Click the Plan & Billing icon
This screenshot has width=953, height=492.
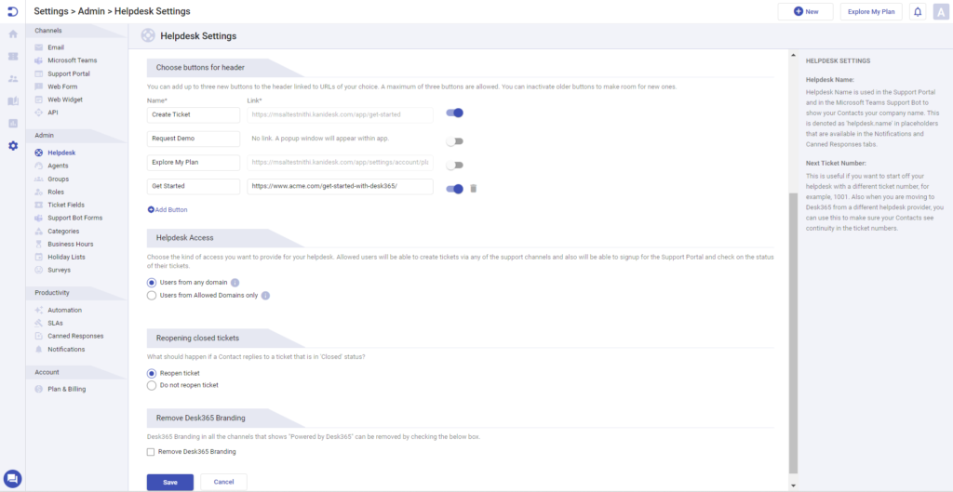39,389
